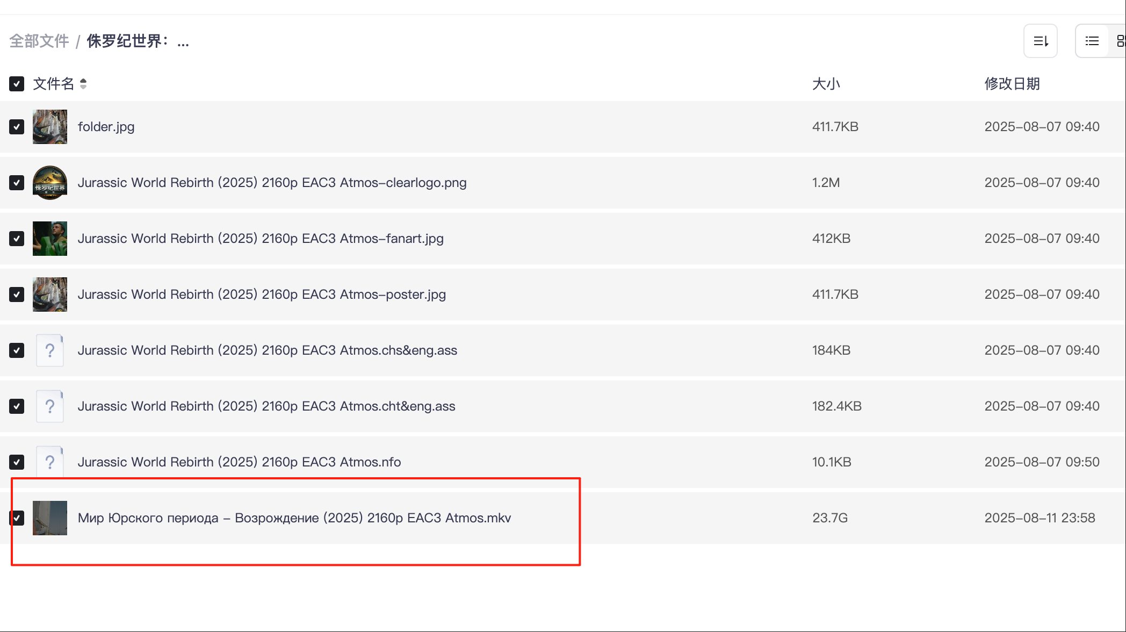
Task: Open the poster.jpg thumbnail
Action: 50,295
